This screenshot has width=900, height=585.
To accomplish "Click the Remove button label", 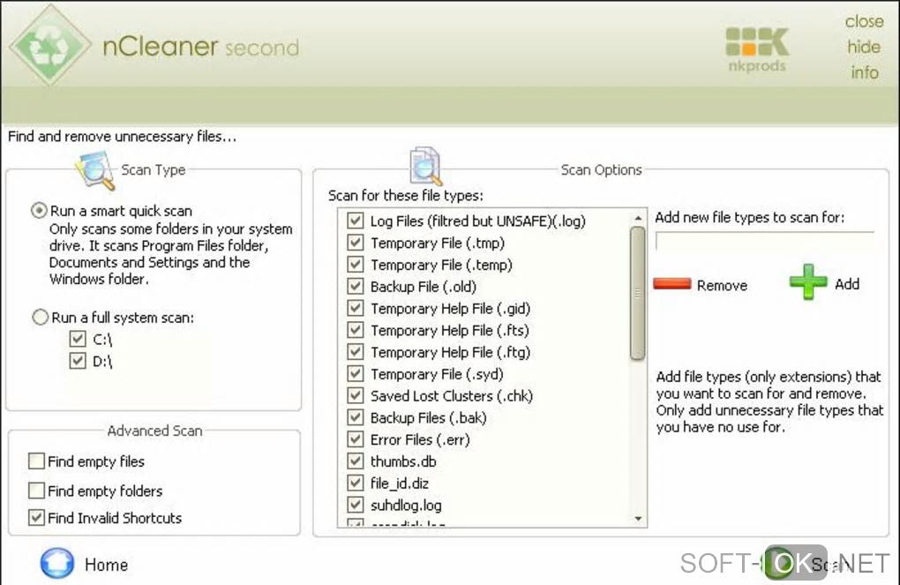I will [x=722, y=285].
